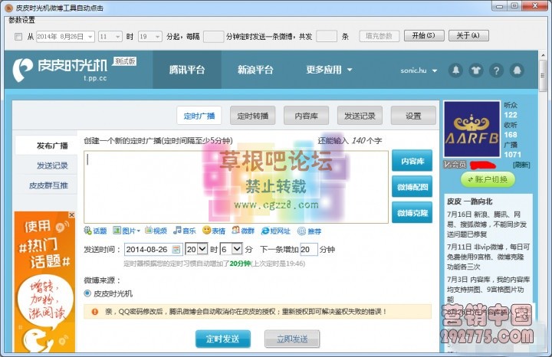Open the 2014年8月26日 date dropdown
This screenshot has width=552, height=357.
(x=90, y=37)
